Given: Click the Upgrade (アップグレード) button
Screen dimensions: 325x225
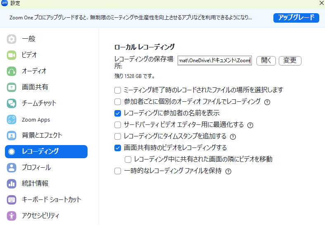Looking at the screenshot, I should click(296, 18).
